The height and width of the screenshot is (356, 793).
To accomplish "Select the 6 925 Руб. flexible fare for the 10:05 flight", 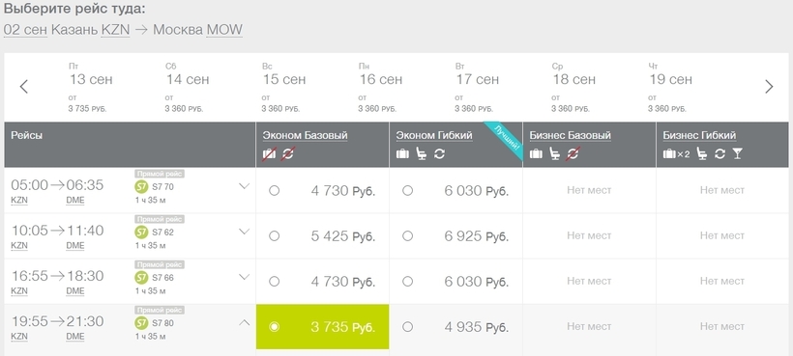I will pos(408,236).
